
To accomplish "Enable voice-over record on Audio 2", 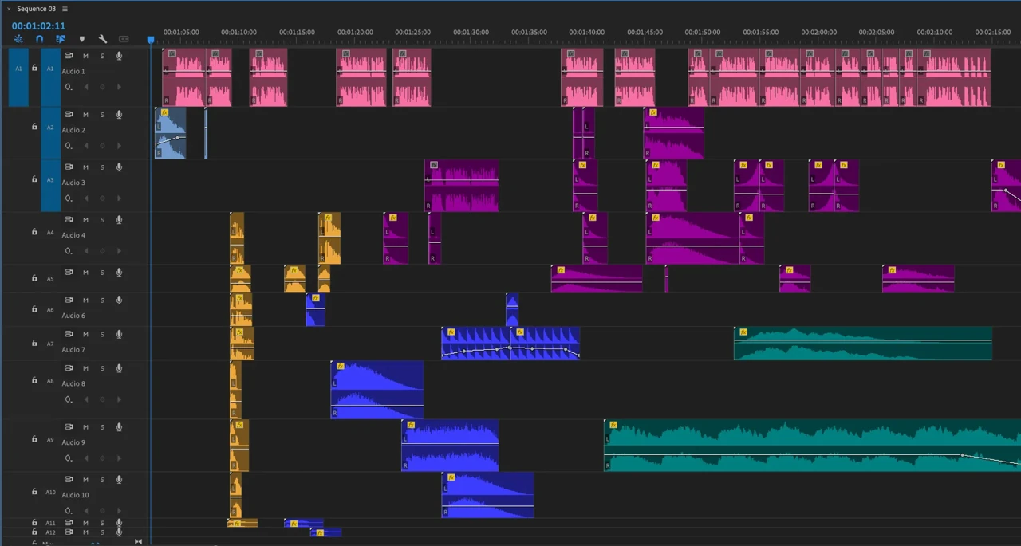I will point(119,115).
